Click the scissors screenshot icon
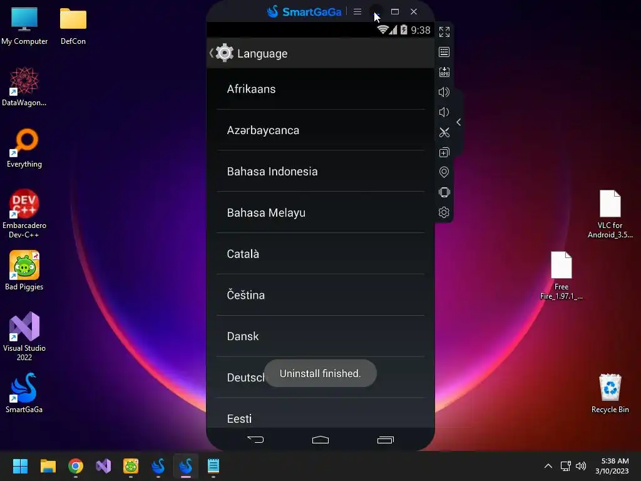Image resolution: width=641 pixels, height=481 pixels. [444, 132]
